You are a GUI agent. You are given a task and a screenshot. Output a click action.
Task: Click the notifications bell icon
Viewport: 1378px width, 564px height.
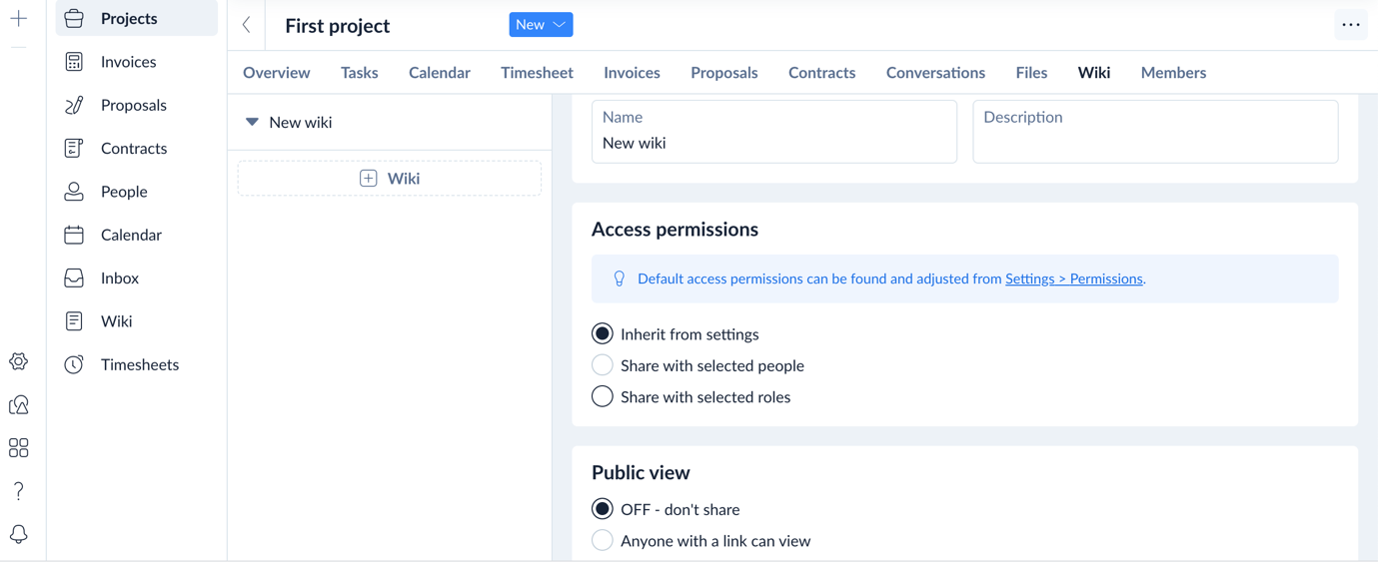coord(19,534)
